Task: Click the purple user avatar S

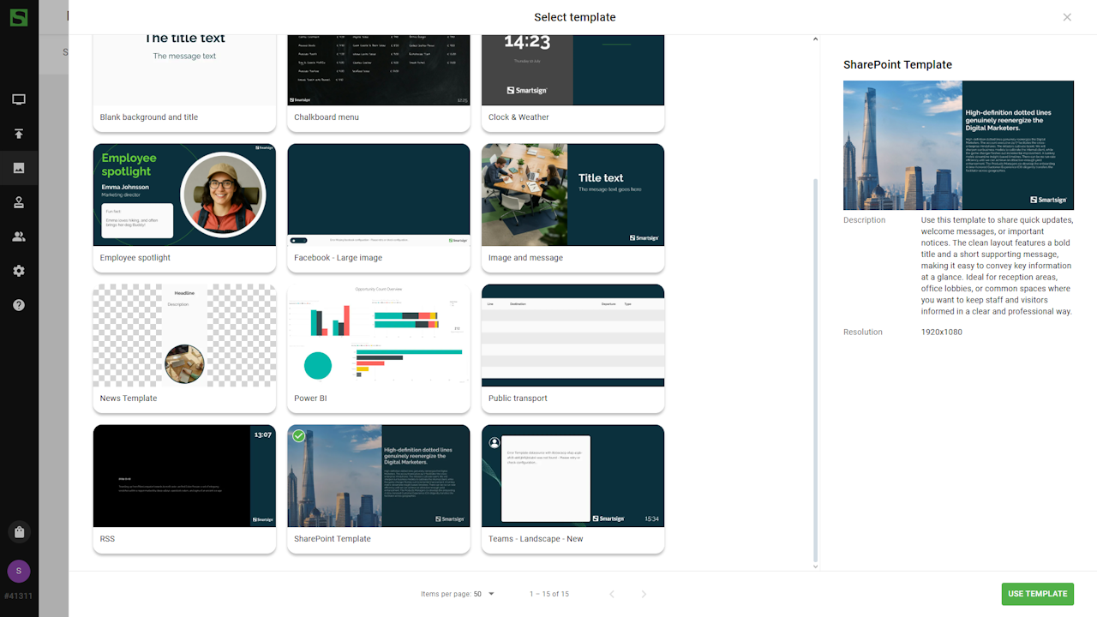Action: click(19, 572)
